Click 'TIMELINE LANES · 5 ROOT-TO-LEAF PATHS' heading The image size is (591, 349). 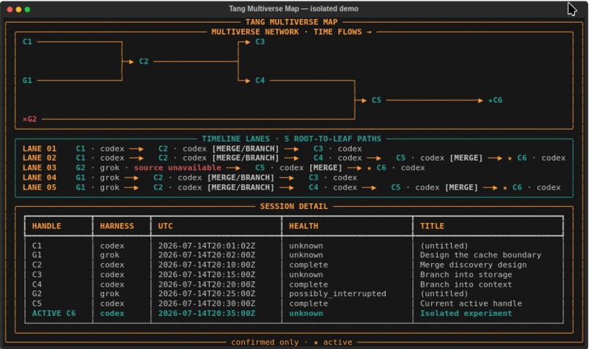(291, 139)
